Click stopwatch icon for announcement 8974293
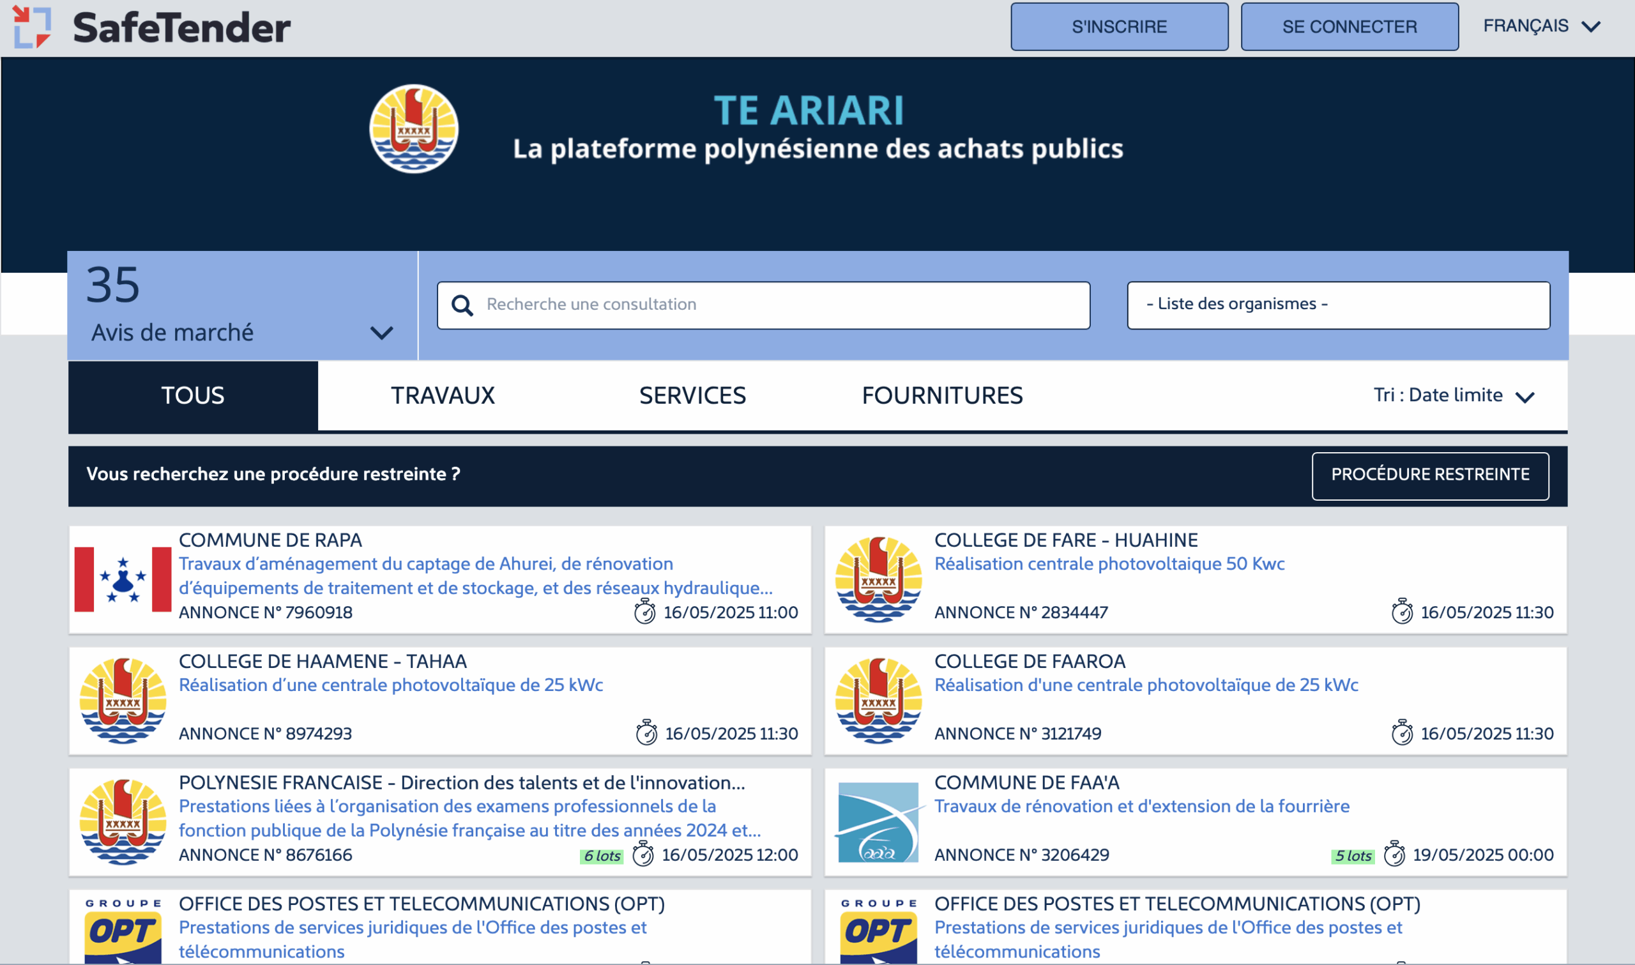The height and width of the screenshot is (965, 1635). pyautogui.click(x=646, y=732)
